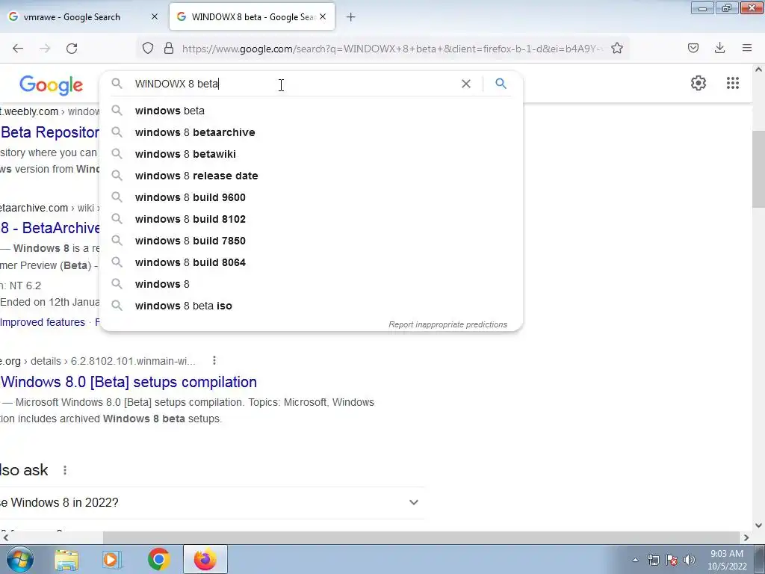
Task: Open Windows Media Player from taskbar
Action: coord(111,559)
